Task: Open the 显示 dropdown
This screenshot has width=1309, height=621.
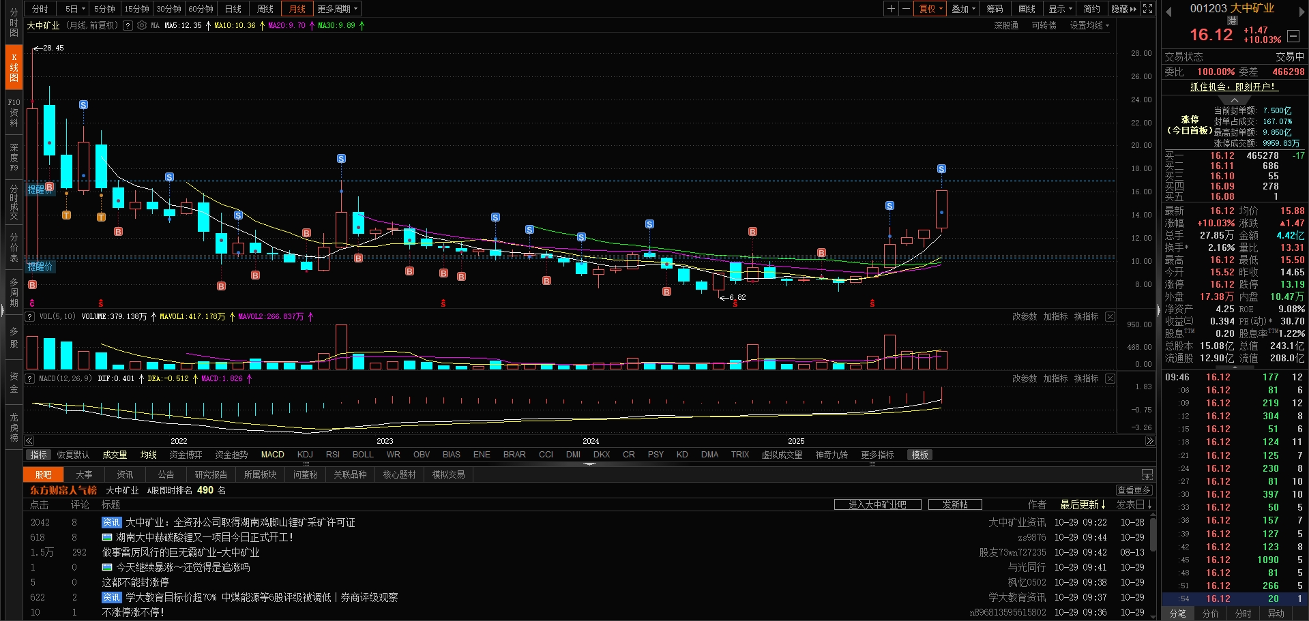Action: coord(1060,9)
